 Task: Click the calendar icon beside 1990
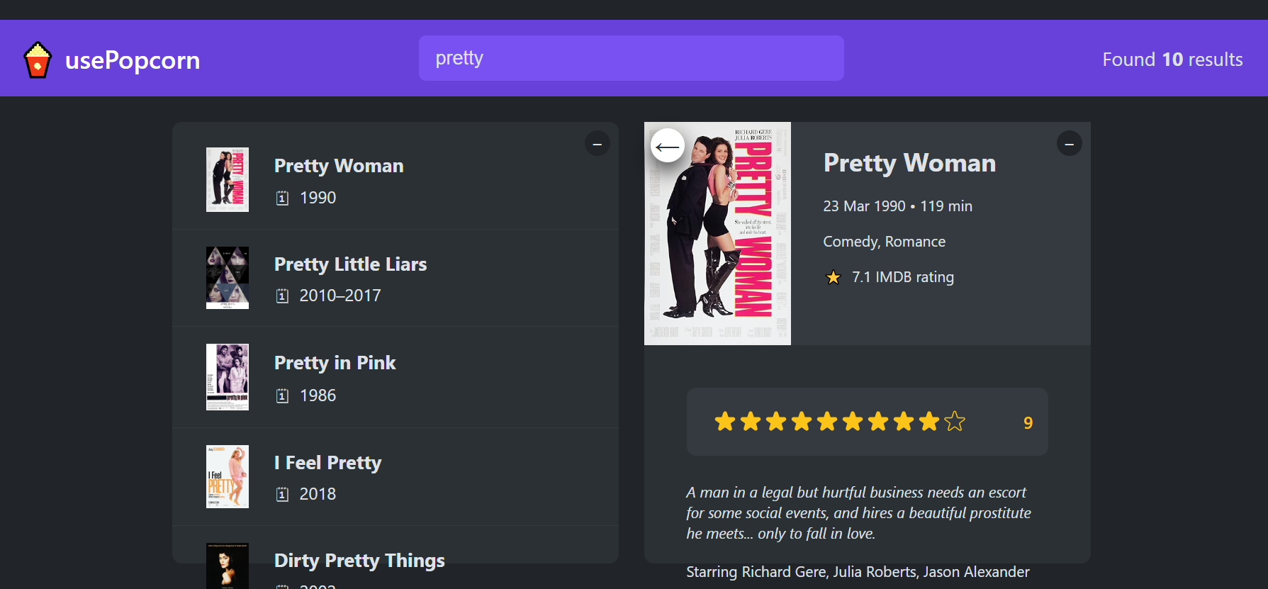click(282, 198)
